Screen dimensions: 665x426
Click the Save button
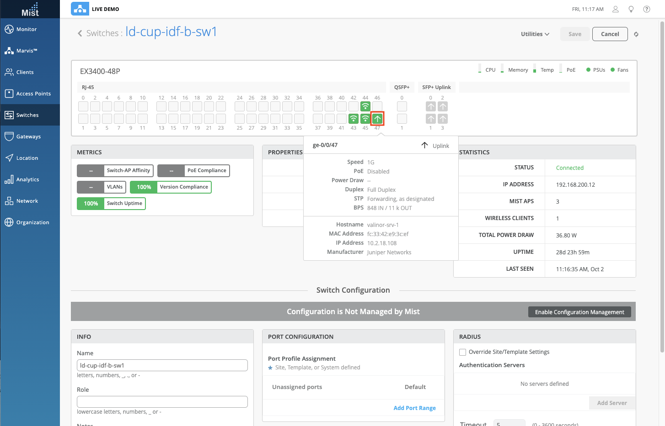[575, 34]
